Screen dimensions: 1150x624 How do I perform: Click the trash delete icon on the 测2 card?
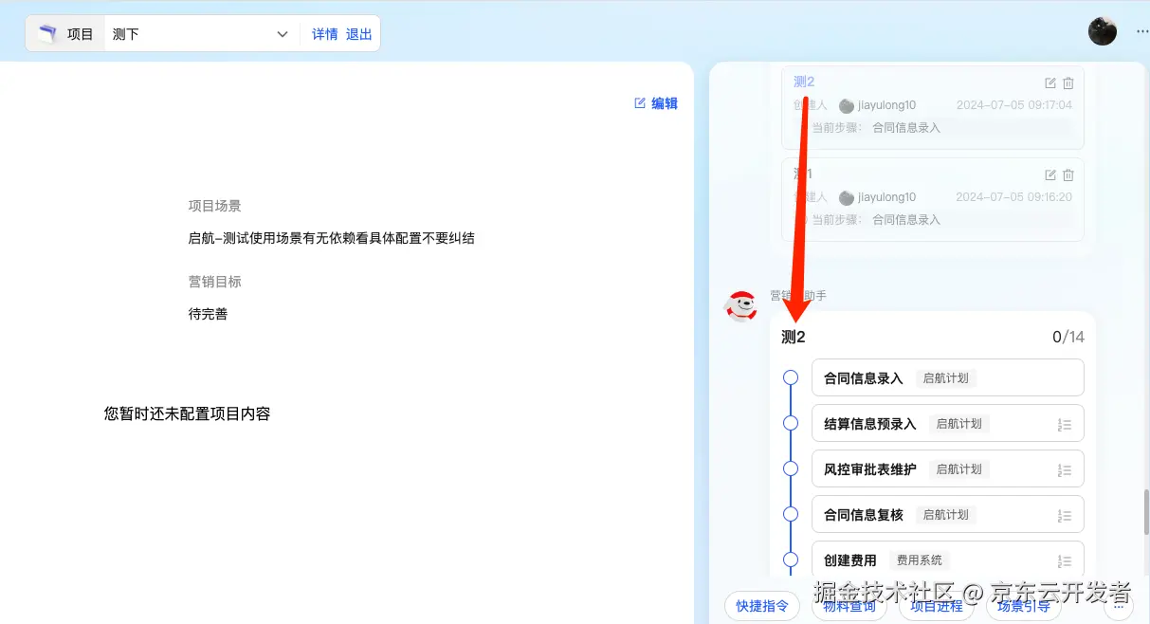1068,83
